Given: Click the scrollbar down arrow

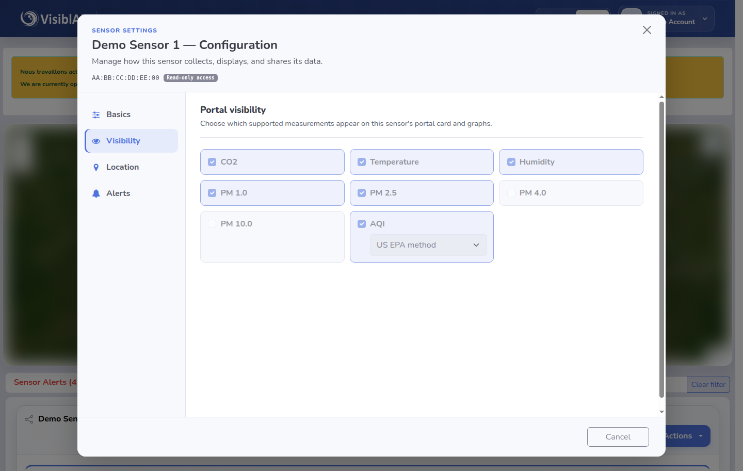Looking at the screenshot, I should 661,412.
